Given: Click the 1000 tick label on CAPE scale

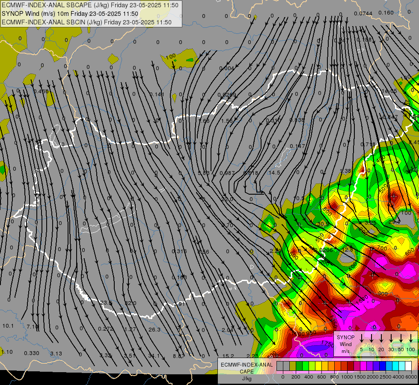Looking at the screenshot, I should click(347, 377).
